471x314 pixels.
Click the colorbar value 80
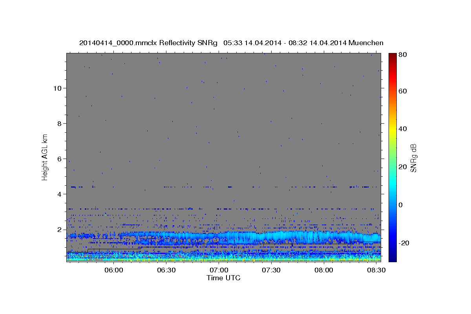click(x=402, y=55)
